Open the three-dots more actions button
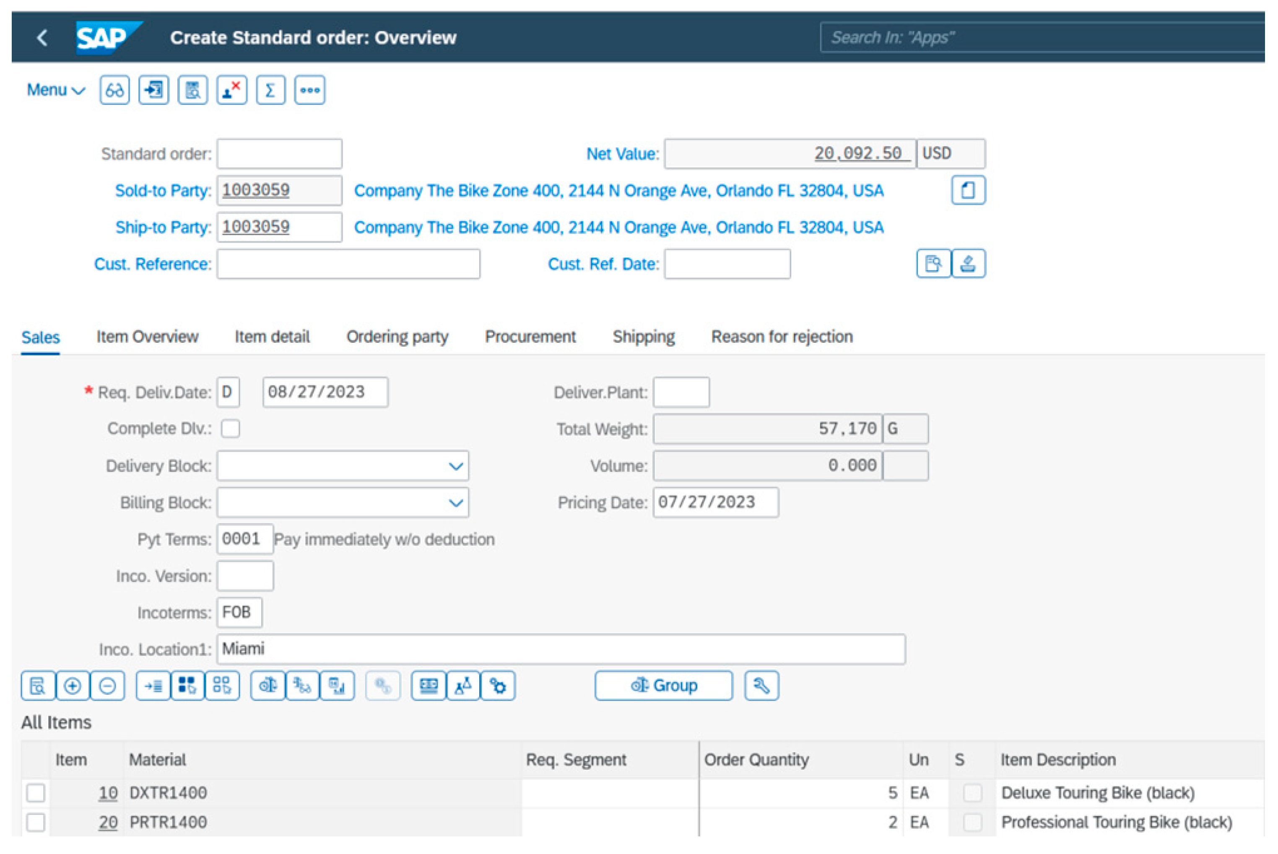The width and height of the screenshot is (1278, 854). click(309, 90)
